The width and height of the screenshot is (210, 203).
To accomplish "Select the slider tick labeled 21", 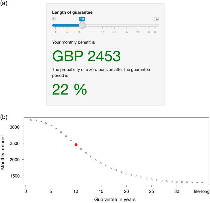I will click(114, 32).
